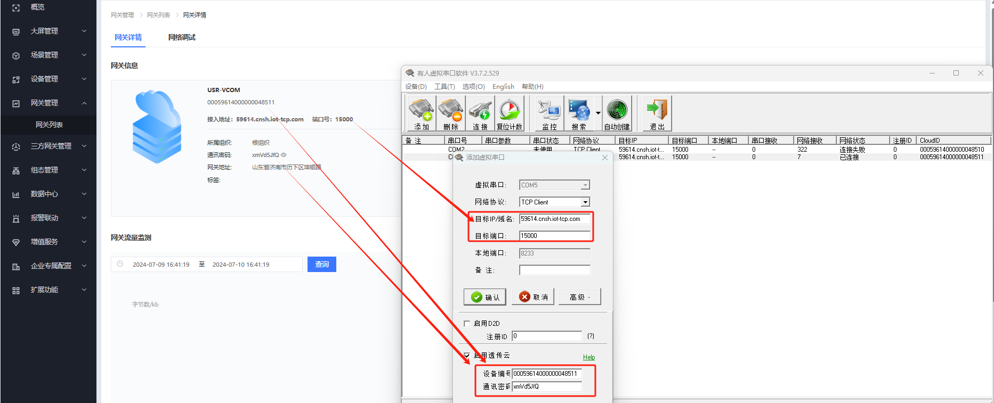Expand the 场景管理 menu chevron
This screenshot has width=994, height=403.
tap(84, 55)
